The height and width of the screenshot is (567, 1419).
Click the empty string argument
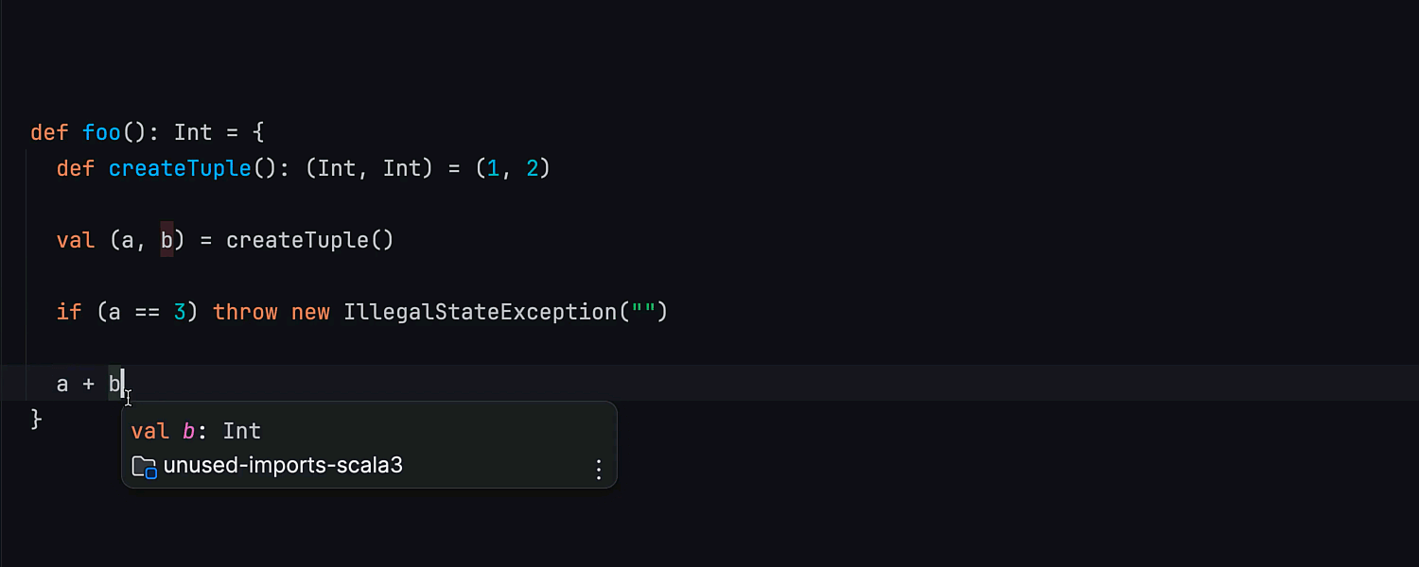coord(644,312)
